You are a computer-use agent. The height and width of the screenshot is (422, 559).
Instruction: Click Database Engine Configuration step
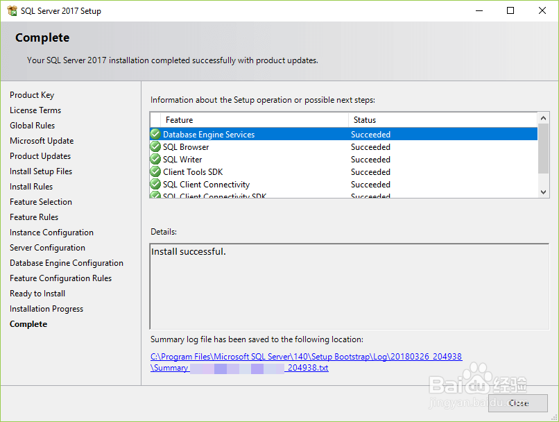[x=67, y=263]
